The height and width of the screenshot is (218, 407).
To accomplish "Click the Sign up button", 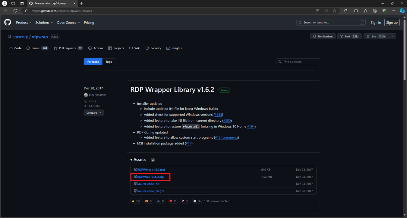I will click(392, 22).
